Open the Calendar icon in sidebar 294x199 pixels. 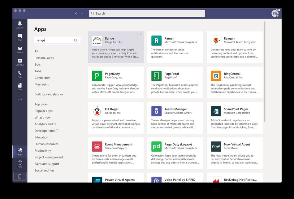click(x=20, y=61)
